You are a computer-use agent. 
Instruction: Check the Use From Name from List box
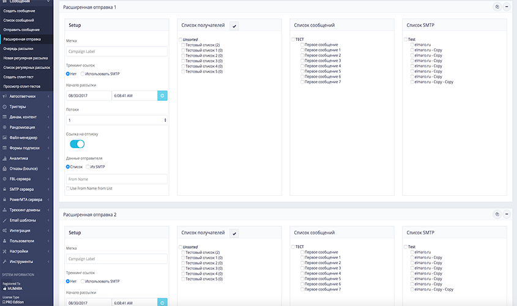[68, 188]
